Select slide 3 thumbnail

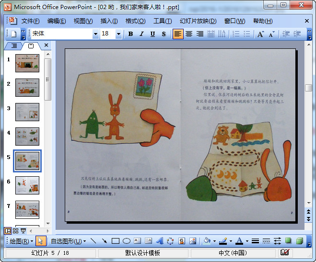coord(27,112)
